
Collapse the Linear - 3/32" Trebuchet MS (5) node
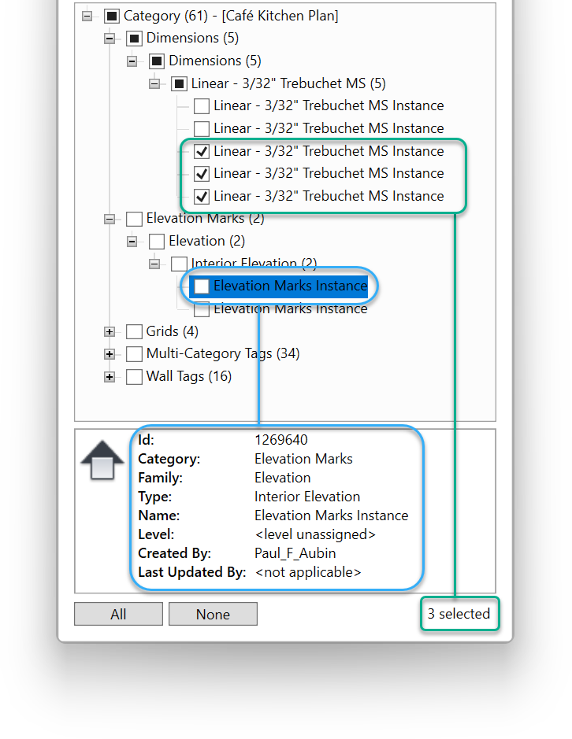pyautogui.click(x=154, y=84)
